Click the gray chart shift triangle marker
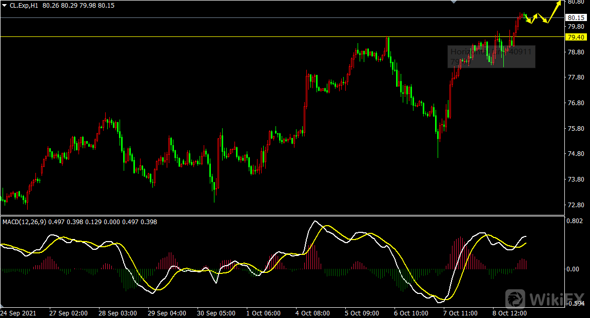The height and width of the screenshot is (318, 590). (x=454, y=3)
